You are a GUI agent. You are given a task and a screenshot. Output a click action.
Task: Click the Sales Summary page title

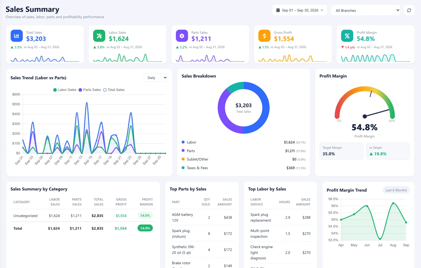tap(32, 9)
